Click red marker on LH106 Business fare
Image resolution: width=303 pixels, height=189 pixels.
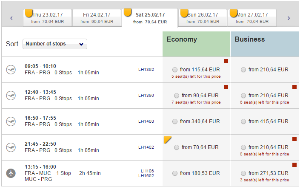(294, 165)
